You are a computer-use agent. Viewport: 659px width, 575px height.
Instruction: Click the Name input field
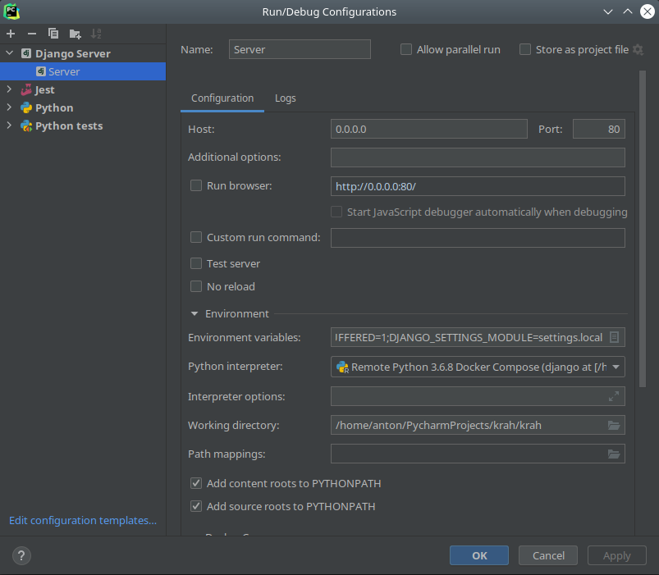tap(300, 49)
